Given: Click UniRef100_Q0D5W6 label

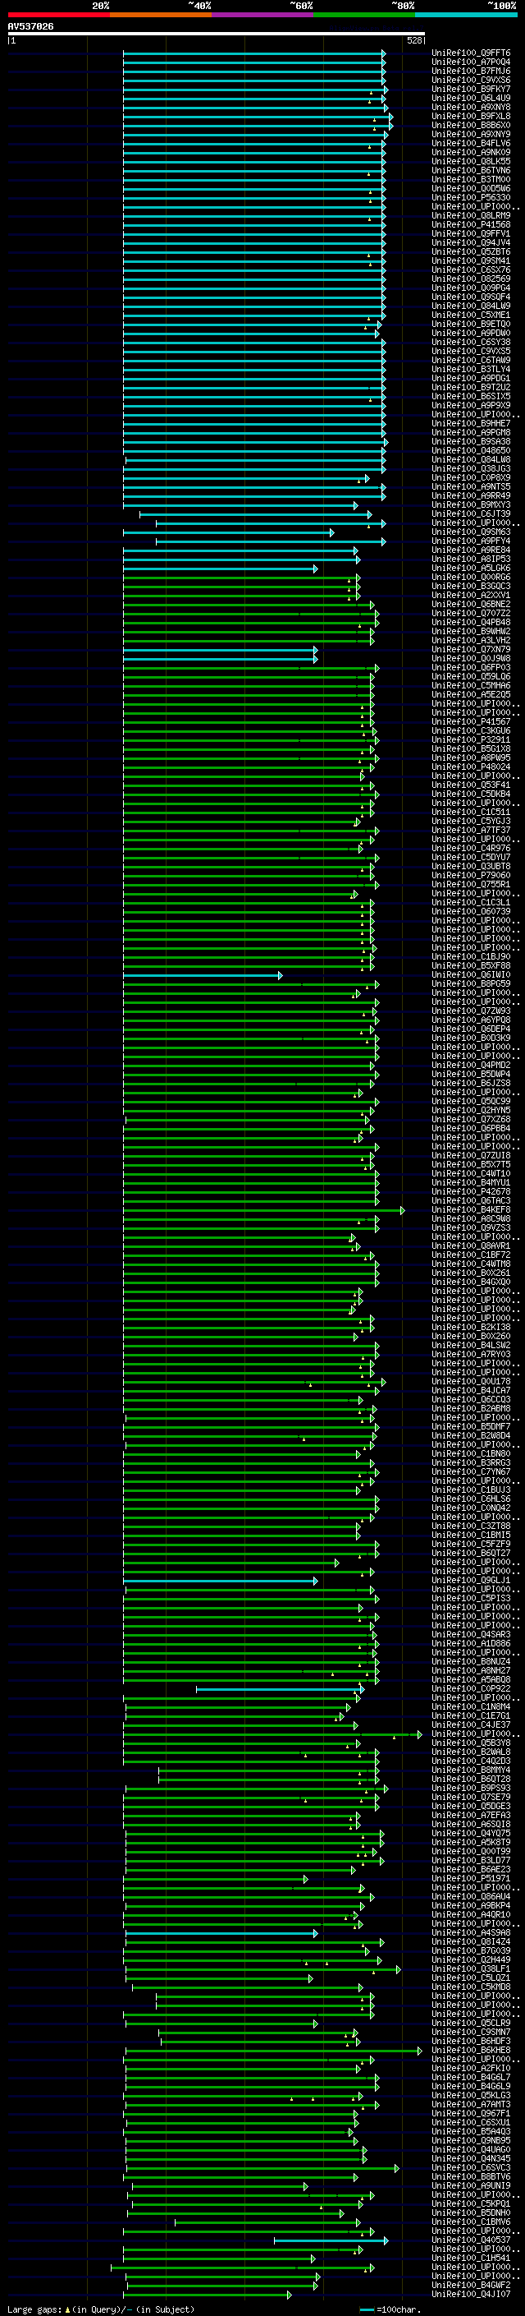Looking at the screenshot, I should (471, 189).
